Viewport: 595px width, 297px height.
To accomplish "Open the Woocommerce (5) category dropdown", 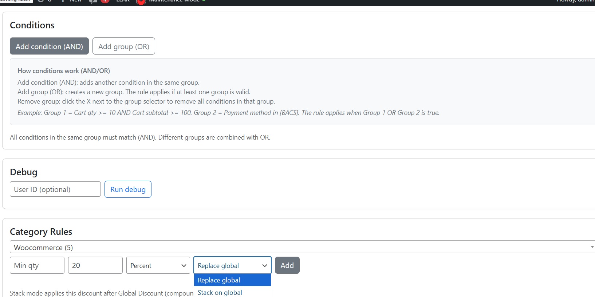I will pos(302,247).
